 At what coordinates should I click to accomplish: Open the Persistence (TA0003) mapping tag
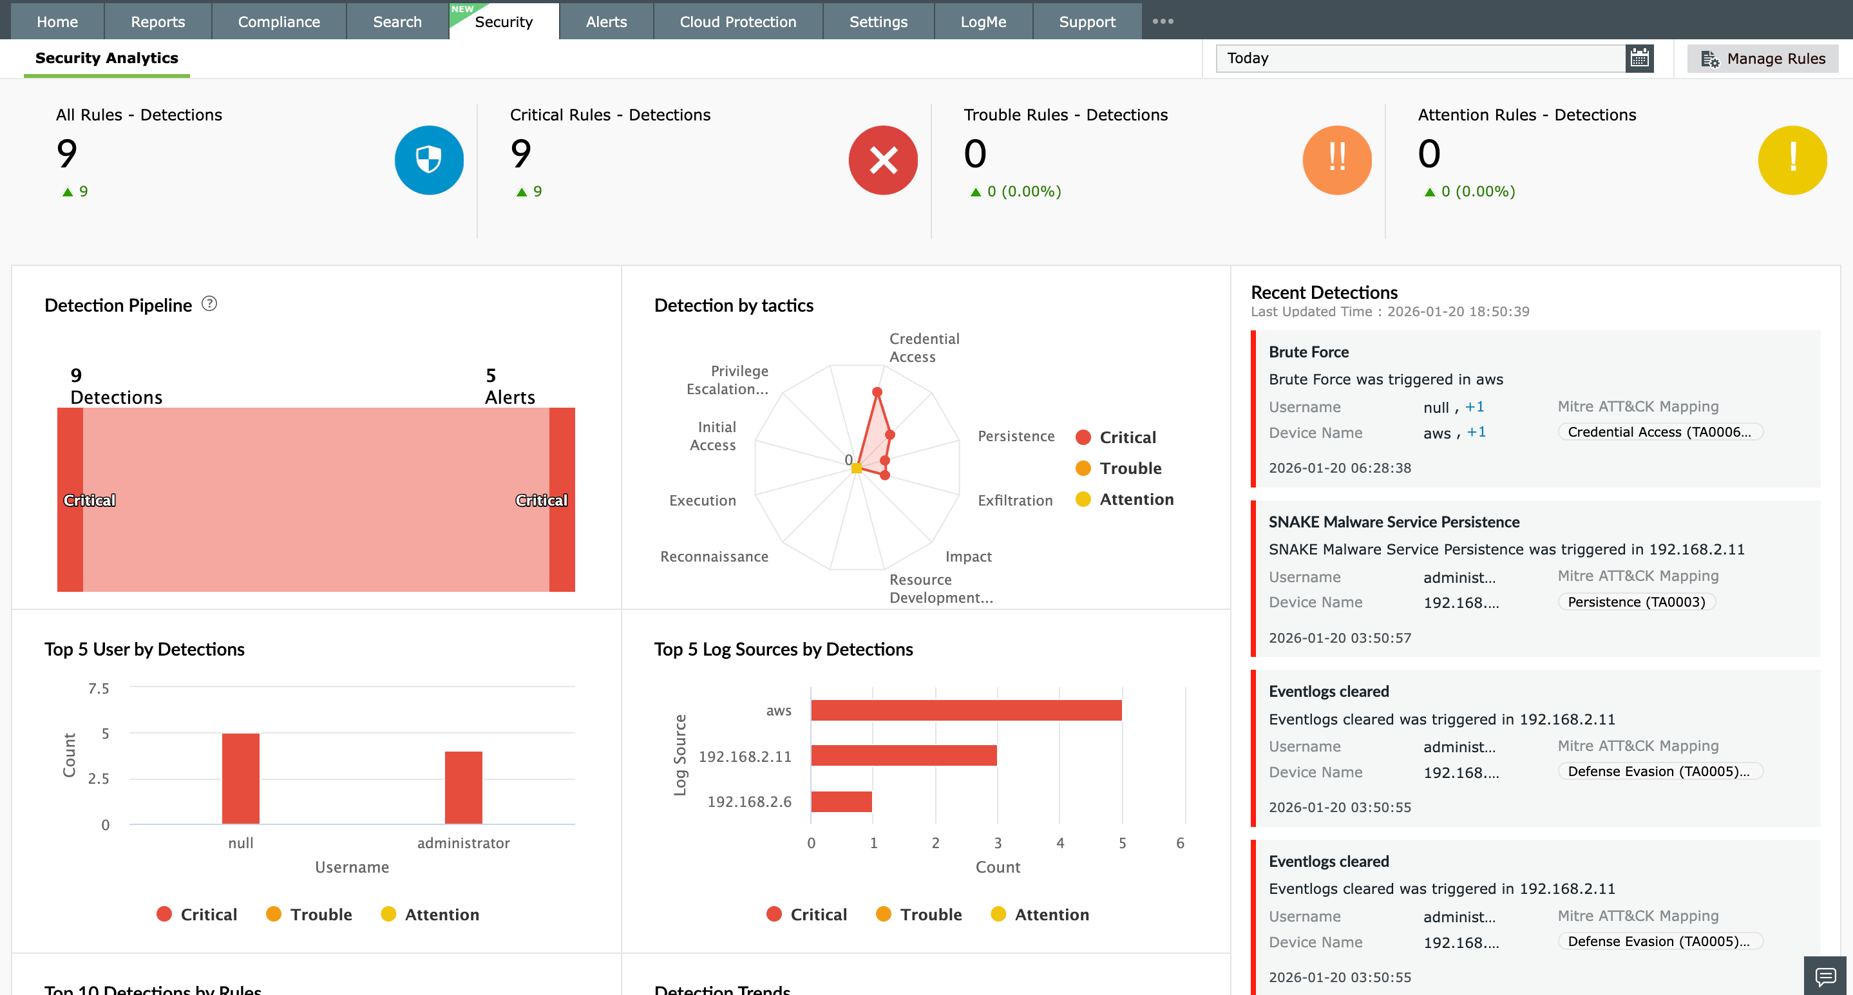pyautogui.click(x=1637, y=602)
